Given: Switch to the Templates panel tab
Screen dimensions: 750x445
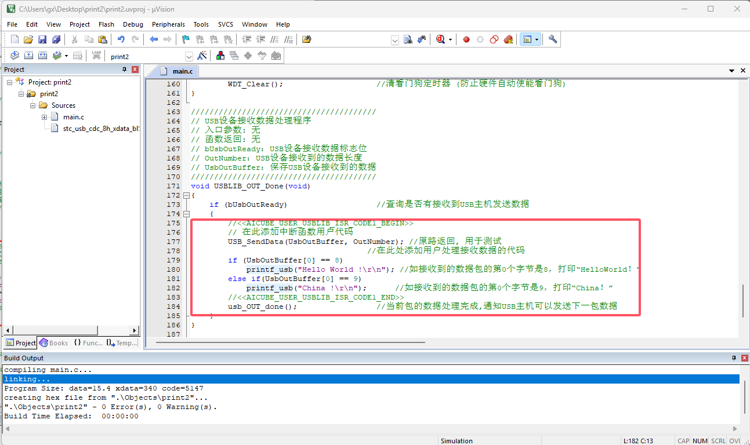Looking at the screenshot, I should click(122, 343).
